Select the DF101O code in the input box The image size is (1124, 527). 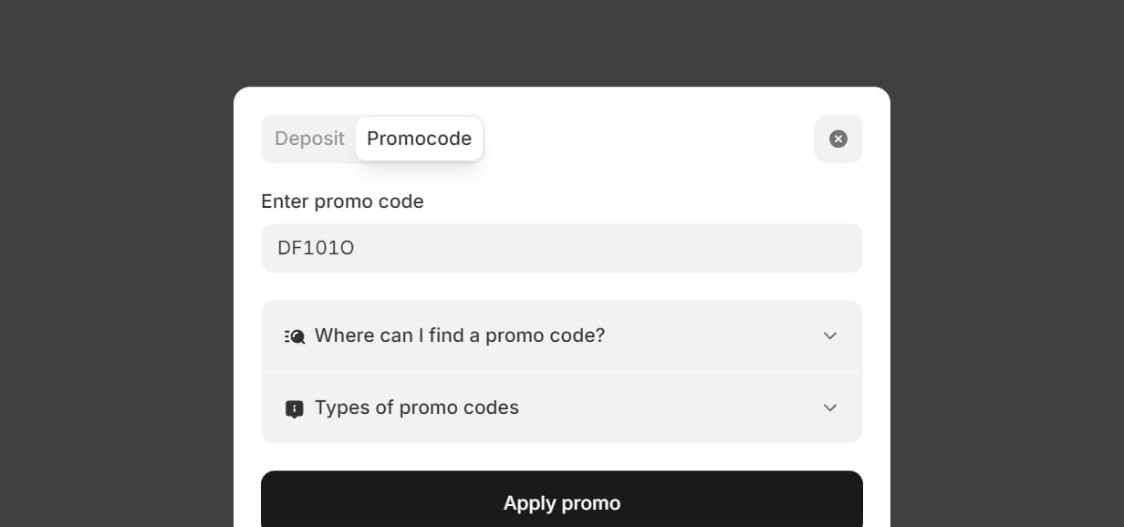pyautogui.click(x=315, y=248)
